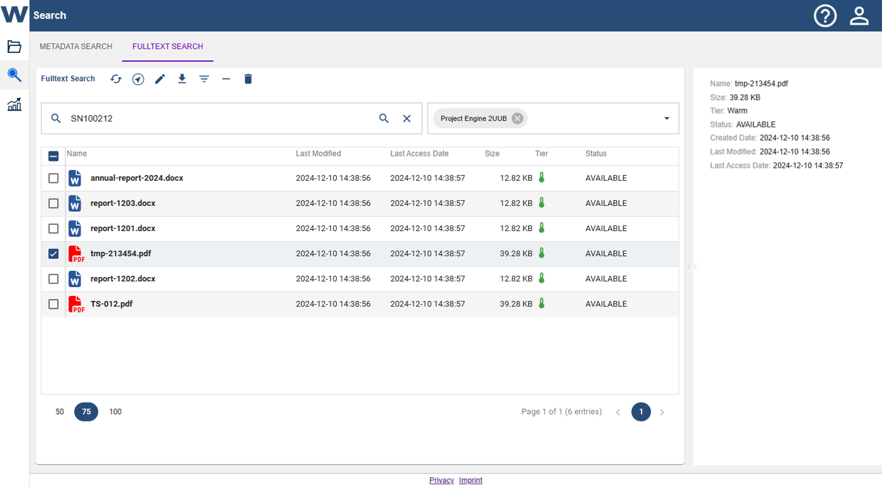Sort by Last Modified column header
882x488 pixels.
coord(318,153)
